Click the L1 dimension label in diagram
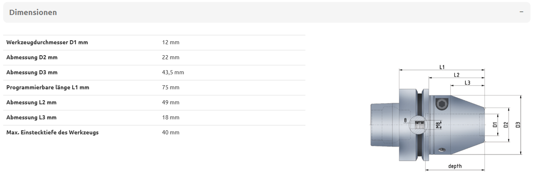 [x=442, y=67]
